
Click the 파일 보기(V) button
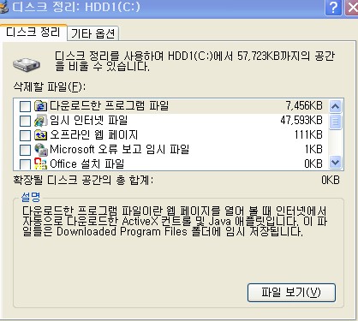tap(291, 293)
